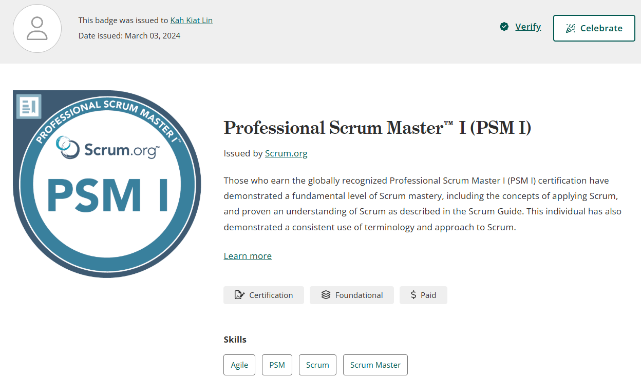641x379 pixels.
Task: Click the Verify link
Action: tap(527, 27)
